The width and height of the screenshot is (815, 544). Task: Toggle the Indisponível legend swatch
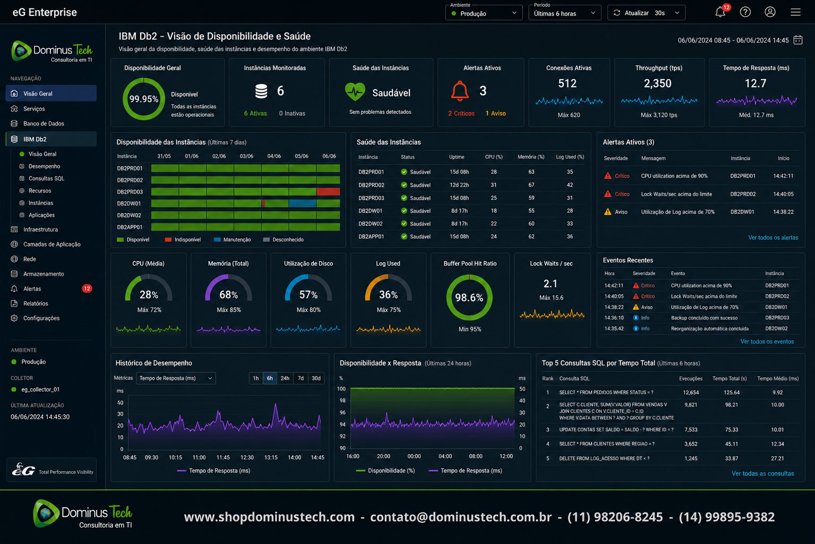pos(168,240)
